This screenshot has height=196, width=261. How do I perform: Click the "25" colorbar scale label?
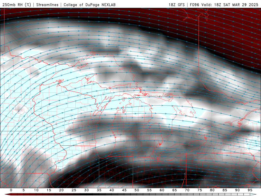[x=74, y=190]
